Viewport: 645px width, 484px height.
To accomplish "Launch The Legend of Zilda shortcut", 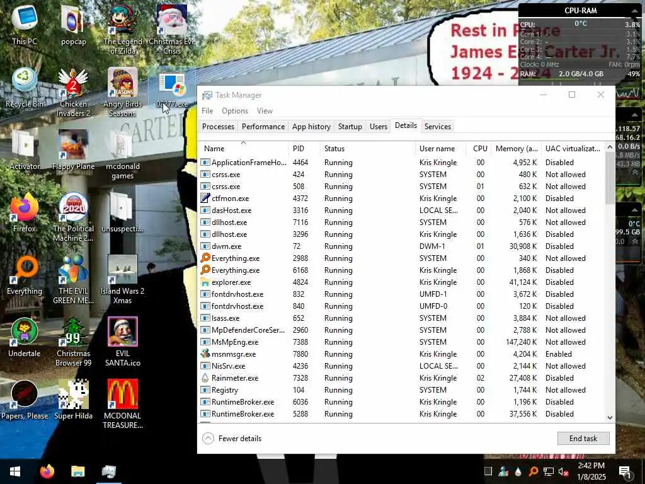I will 123,29.
